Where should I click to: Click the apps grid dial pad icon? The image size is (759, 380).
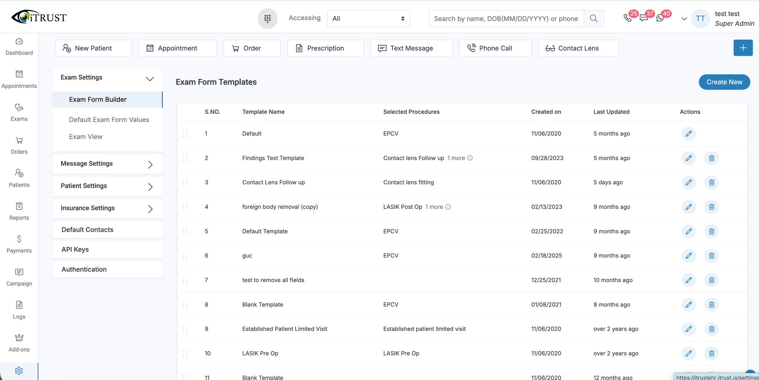point(268,18)
